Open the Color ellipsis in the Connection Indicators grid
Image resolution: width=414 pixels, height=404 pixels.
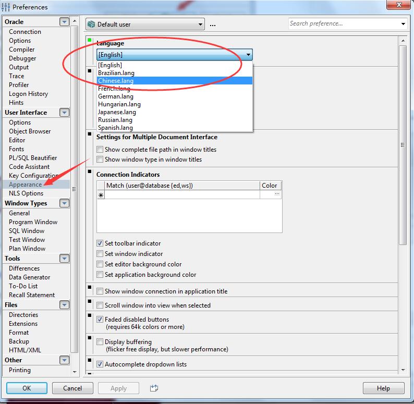click(276, 194)
